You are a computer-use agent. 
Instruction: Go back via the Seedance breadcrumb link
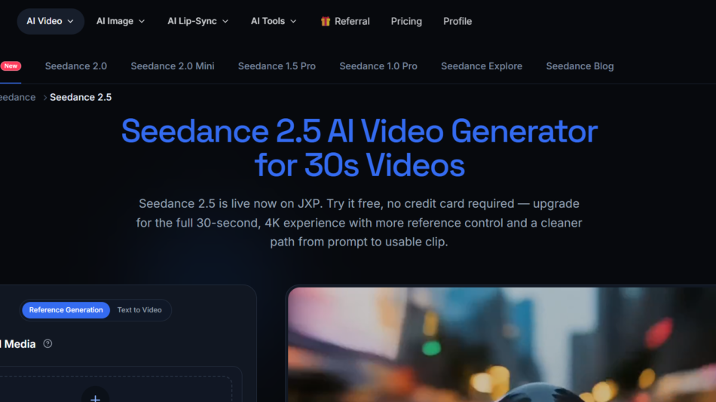click(x=17, y=97)
